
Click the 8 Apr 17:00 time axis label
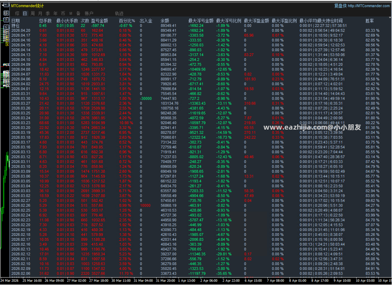320,281
